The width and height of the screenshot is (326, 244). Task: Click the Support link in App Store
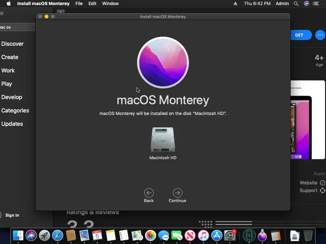coord(312,191)
